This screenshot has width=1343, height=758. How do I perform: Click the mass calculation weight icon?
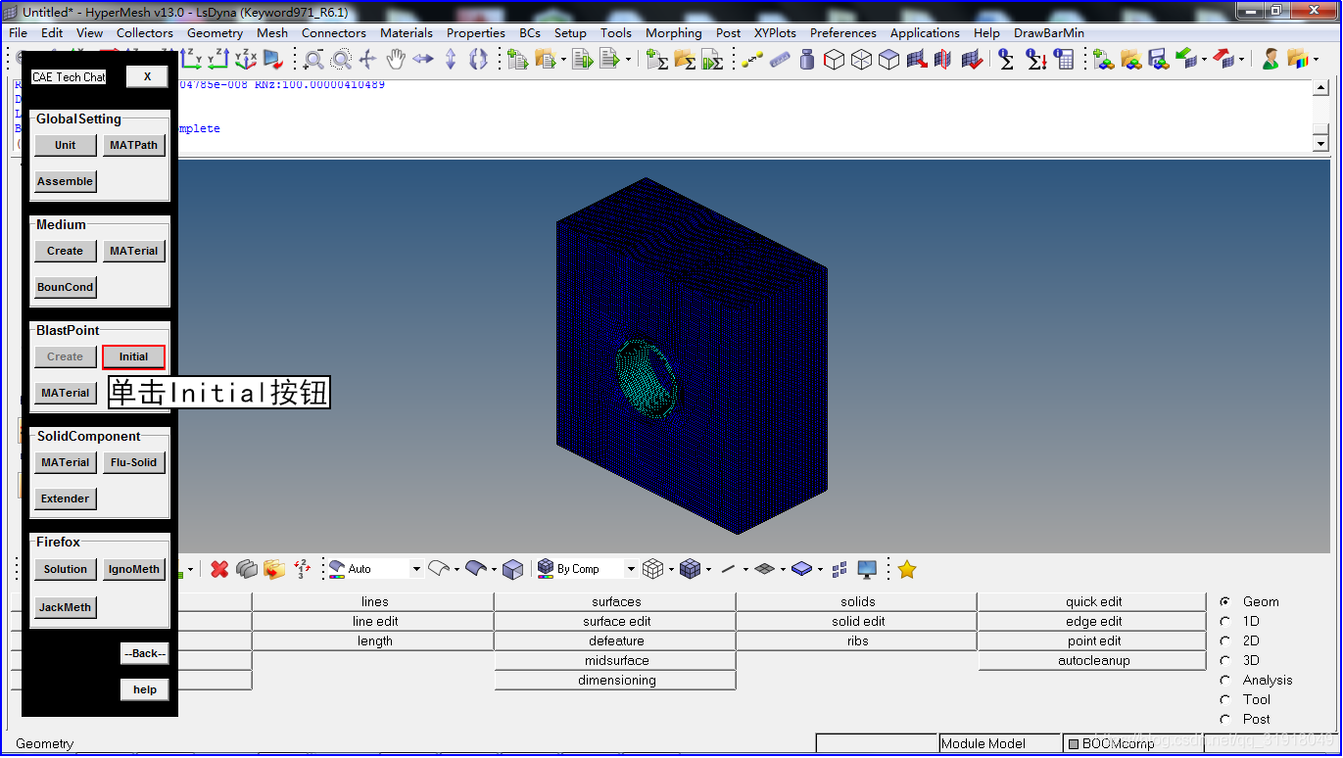pyautogui.click(x=807, y=60)
